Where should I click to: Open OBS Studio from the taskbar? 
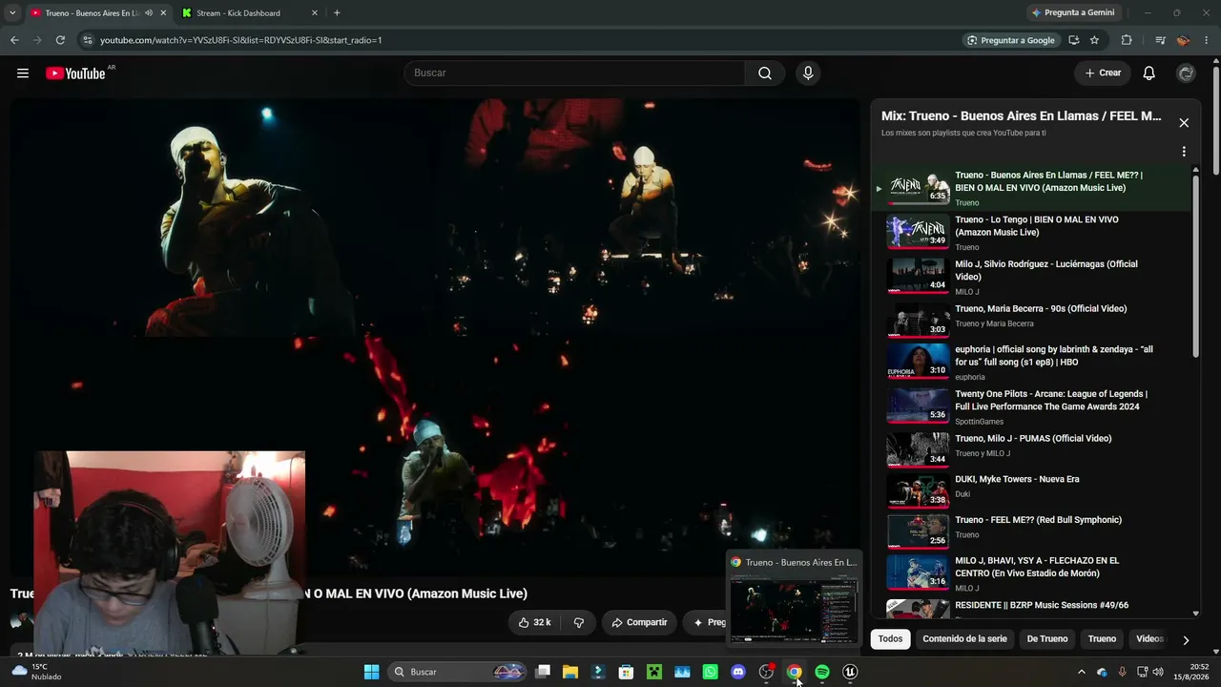(766, 673)
